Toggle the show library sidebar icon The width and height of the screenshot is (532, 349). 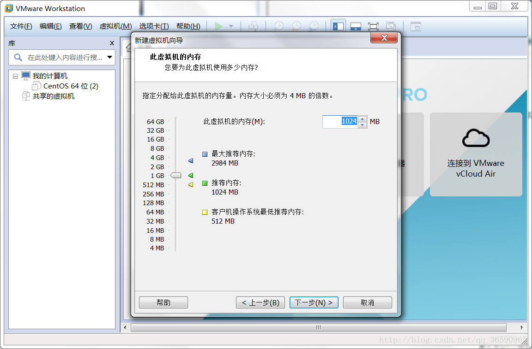coord(338,26)
